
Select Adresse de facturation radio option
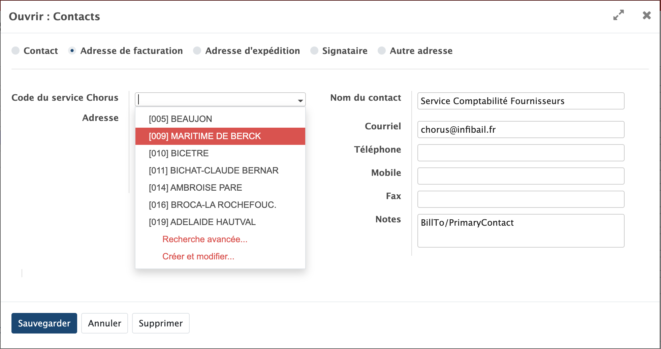pyautogui.click(x=72, y=51)
